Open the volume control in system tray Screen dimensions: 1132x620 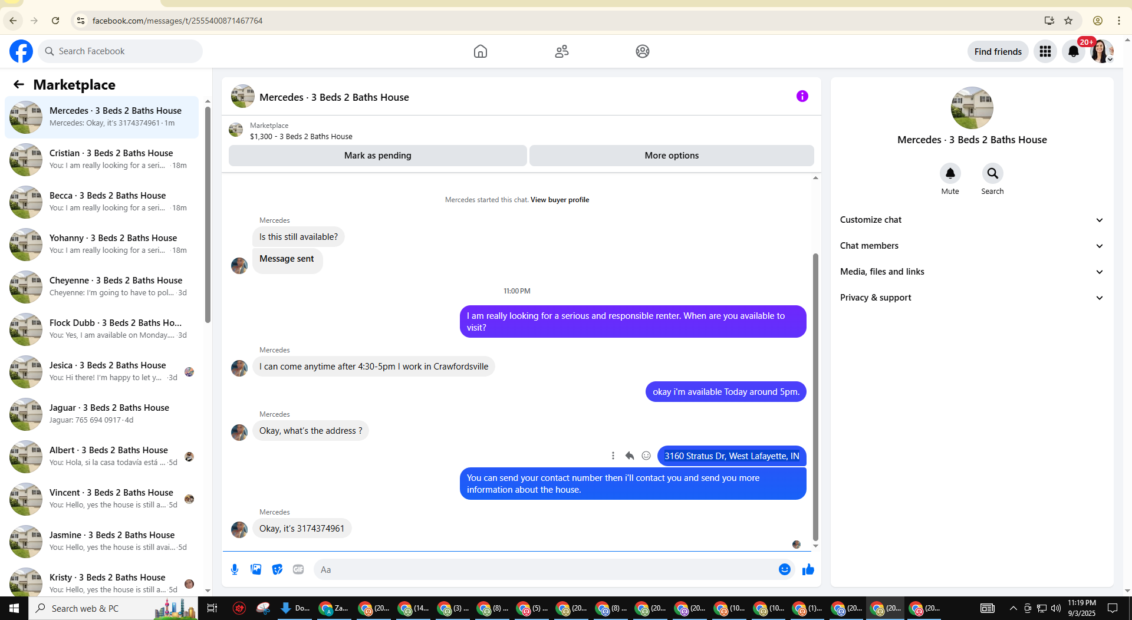(x=1055, y=608)
